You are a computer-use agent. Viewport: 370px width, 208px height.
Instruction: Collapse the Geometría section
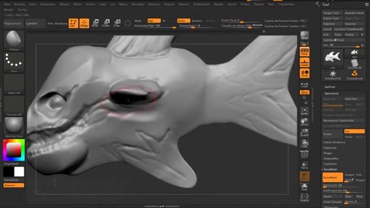coord(331,94)
